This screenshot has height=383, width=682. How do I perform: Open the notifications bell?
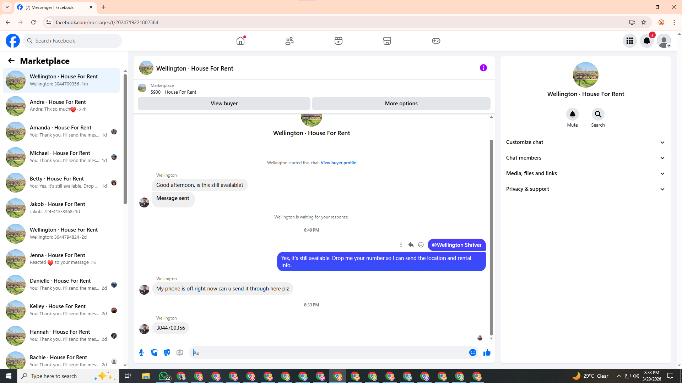click(x=647, y=41)
